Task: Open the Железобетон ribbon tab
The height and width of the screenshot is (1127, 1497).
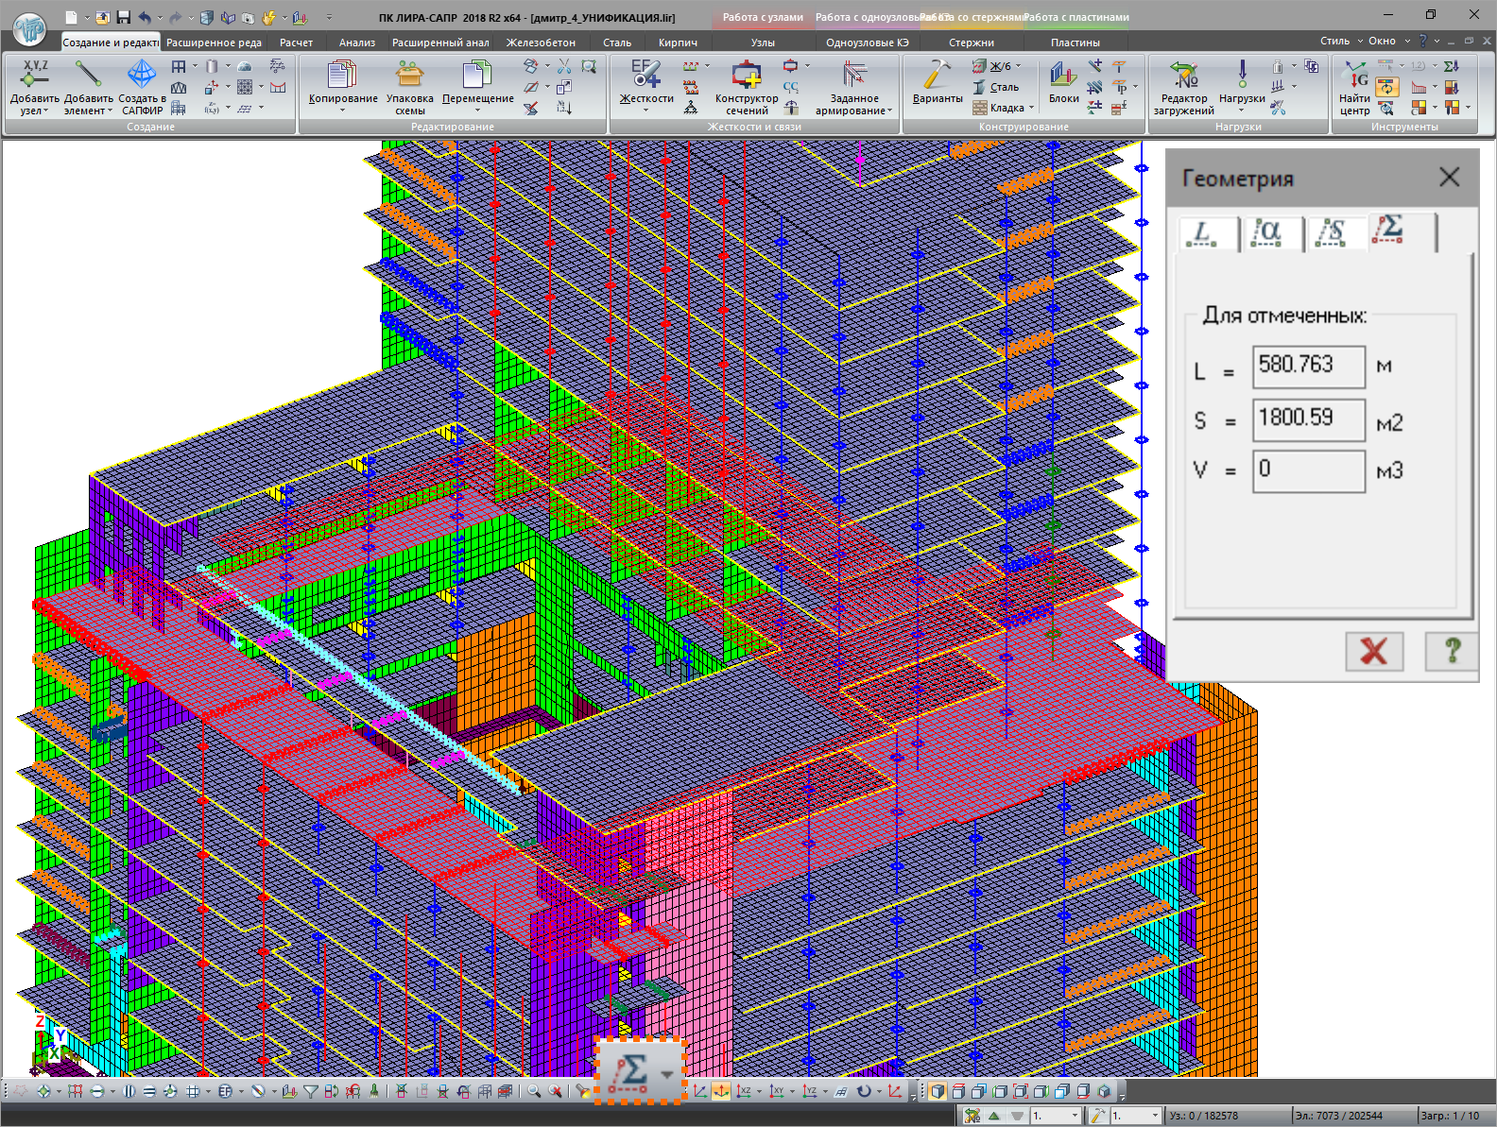Action: [540, 43]
